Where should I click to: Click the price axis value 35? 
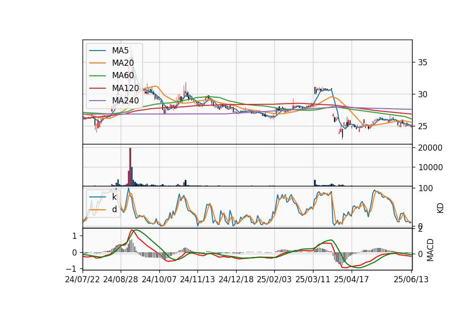(422, 62)
